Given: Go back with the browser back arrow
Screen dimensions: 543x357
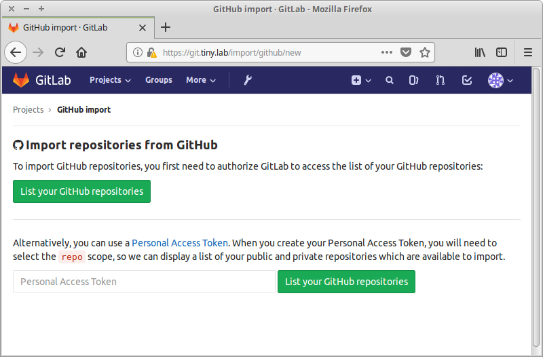Looking at the screenshot, I should click(x=16, y=52).
